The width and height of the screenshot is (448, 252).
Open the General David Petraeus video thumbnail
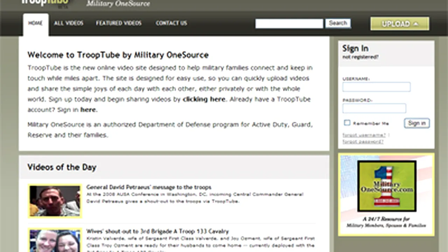(x=55, y=201)
